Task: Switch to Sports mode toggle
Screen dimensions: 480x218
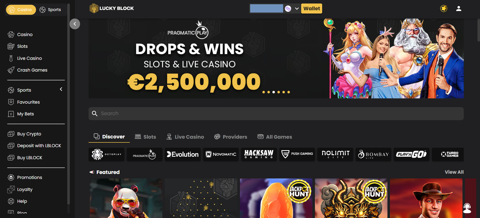Action: tap(51, 10)
